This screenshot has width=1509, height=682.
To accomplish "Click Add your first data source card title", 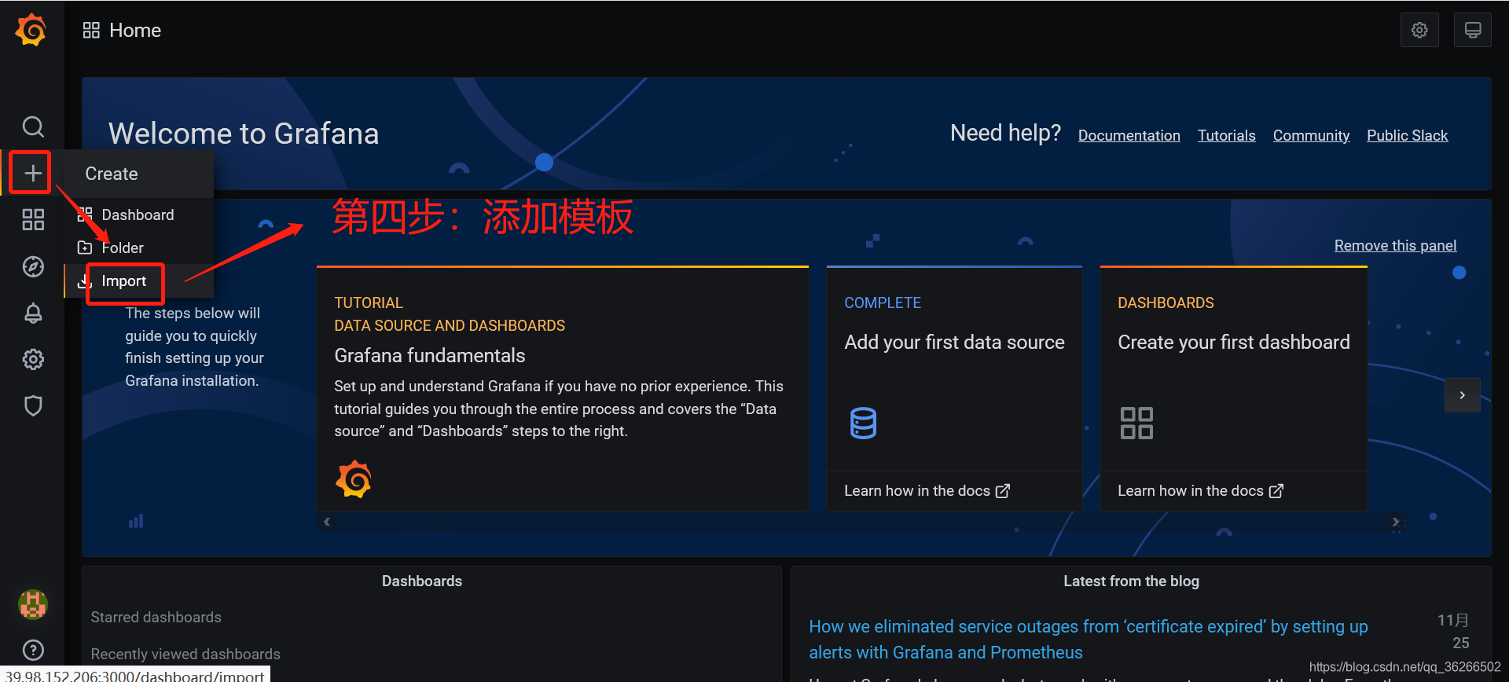I will [x=954, y=342].
